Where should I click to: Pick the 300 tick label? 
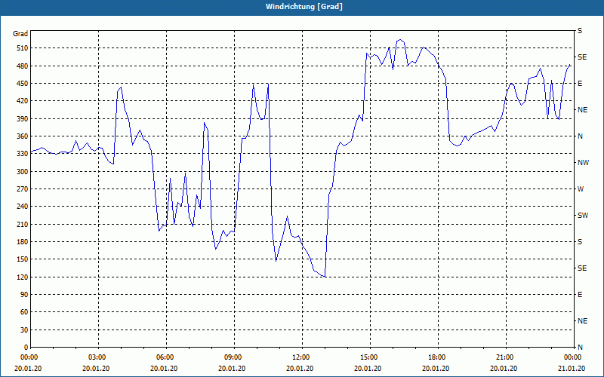click(x=22, y=172)
